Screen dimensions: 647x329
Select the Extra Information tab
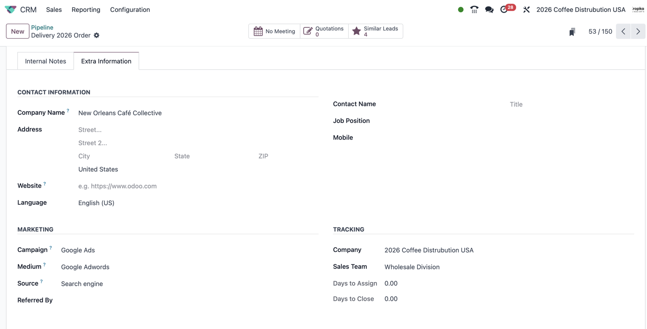[x=106, y=61]
